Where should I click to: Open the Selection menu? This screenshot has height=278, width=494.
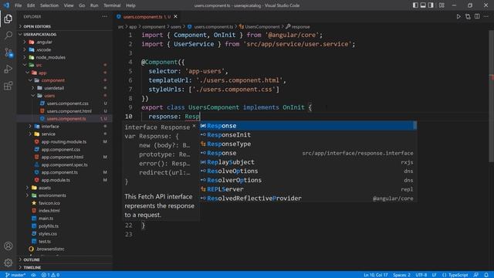click(49, 5)
